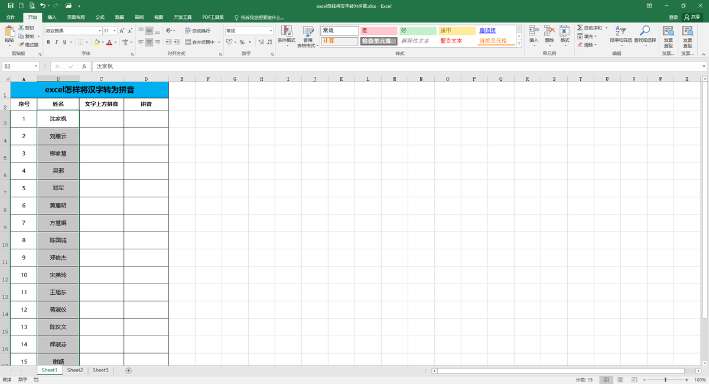Switch to the 公式 (Formulas) ribbon tab
Viewport: 709px width, 384px height.
100,17
